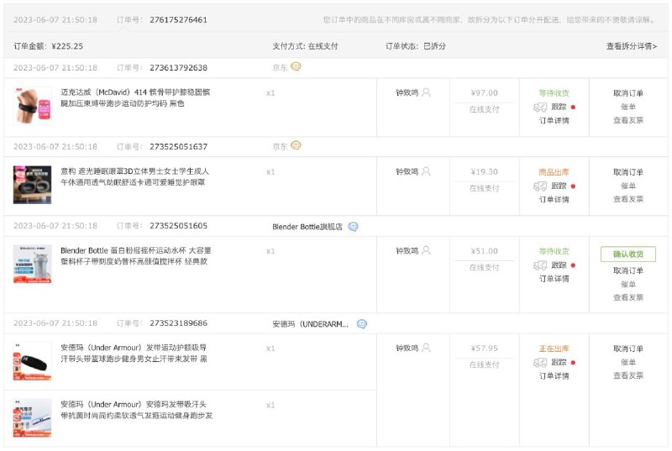
Task: Click 取消订单 for Blender Bottle order
Action: (x=627, y=270)
